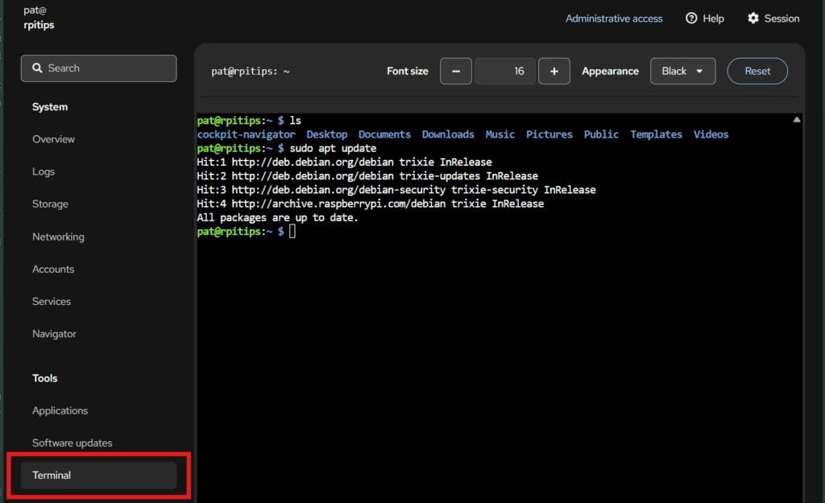Open the Navigator file browser

54,333
